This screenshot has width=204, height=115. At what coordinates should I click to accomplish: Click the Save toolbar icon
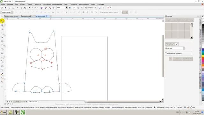point(9,8)
